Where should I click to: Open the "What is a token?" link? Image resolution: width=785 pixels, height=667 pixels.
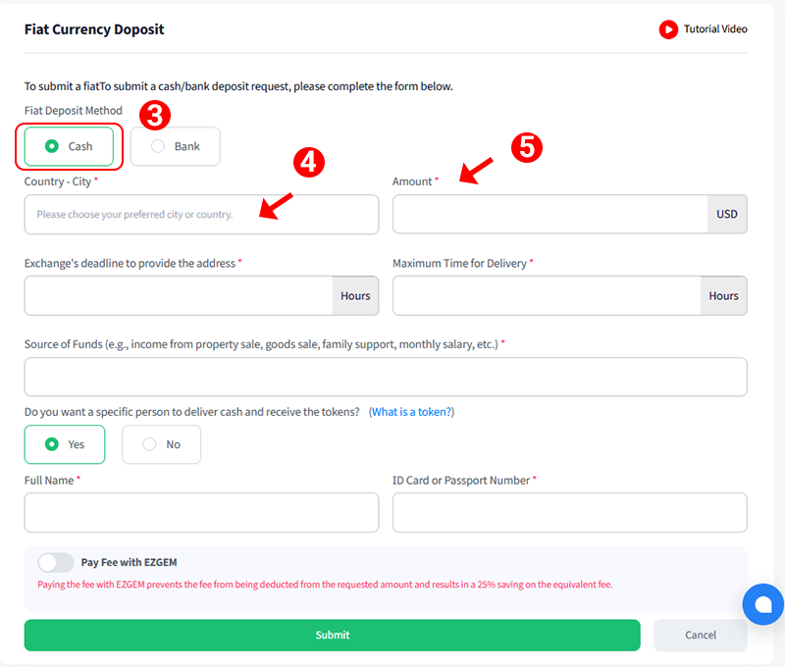(411, 412)
